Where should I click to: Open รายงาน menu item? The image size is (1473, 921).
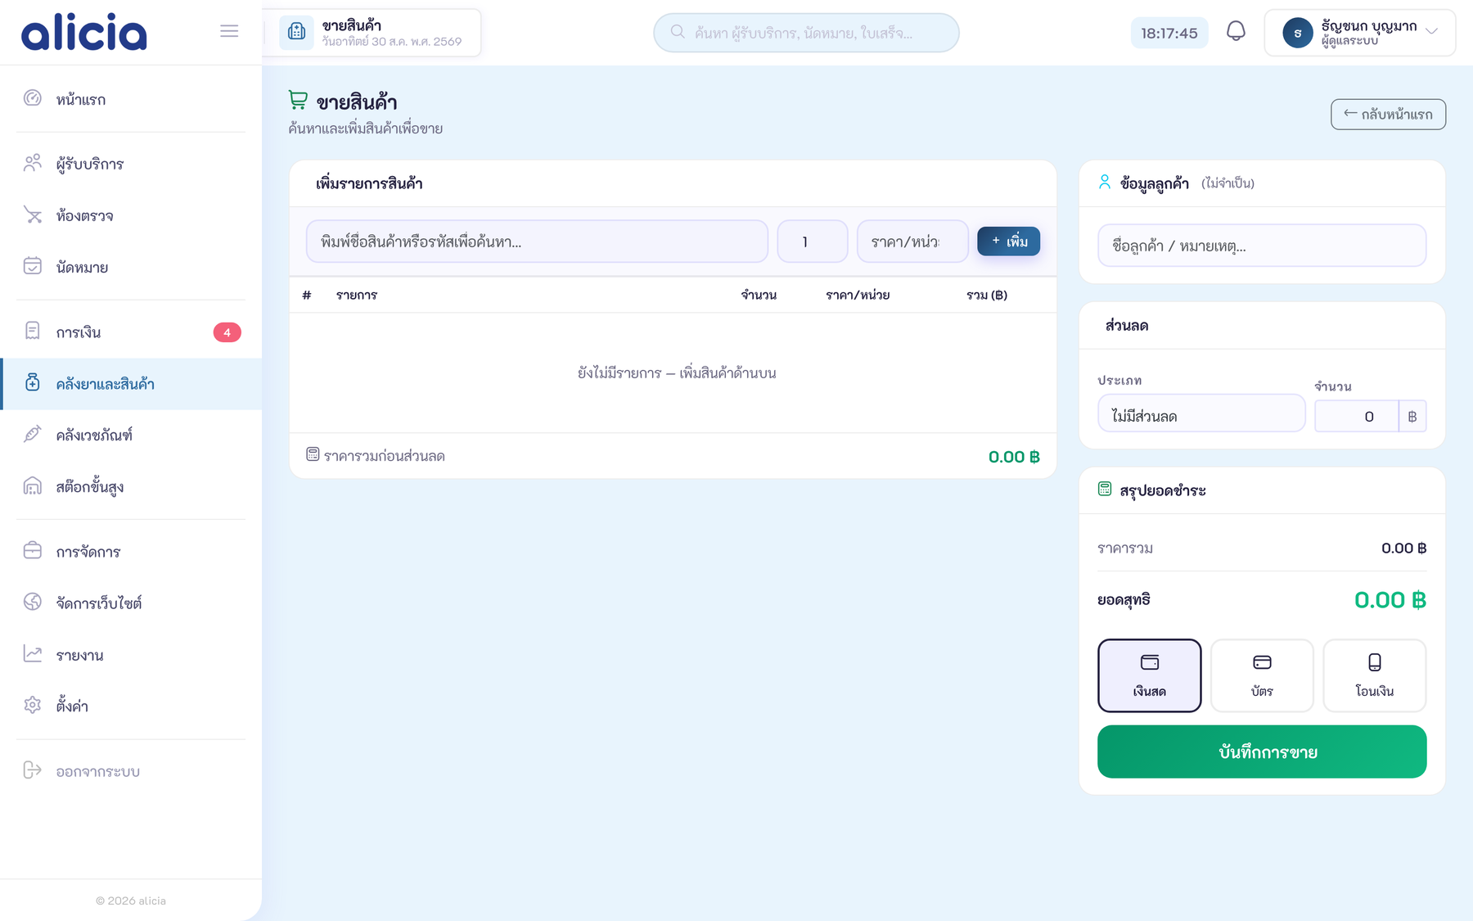tap(131, 654)
